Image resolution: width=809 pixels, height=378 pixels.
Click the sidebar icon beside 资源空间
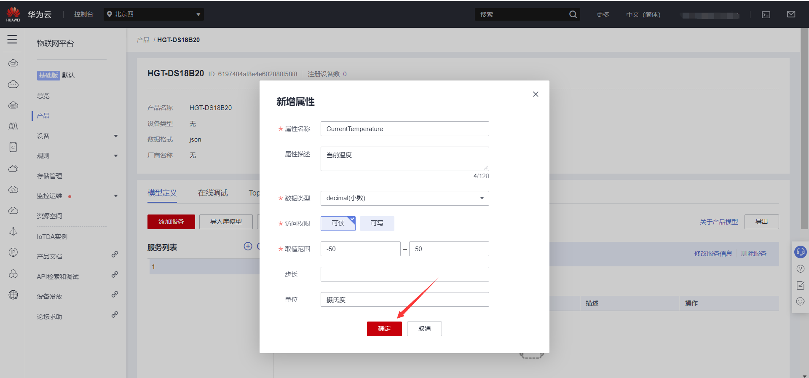pos(13,210)
